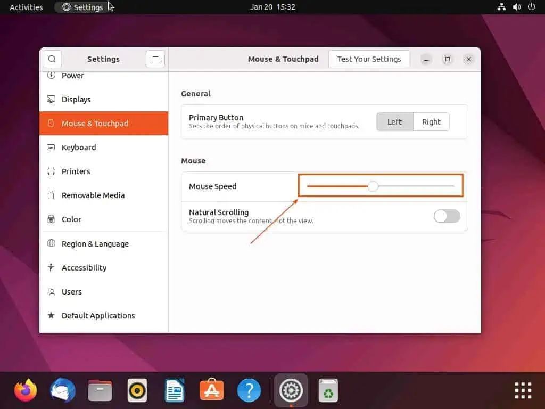
Task: Set primary button to Left
Action: (x=394, y=121)
